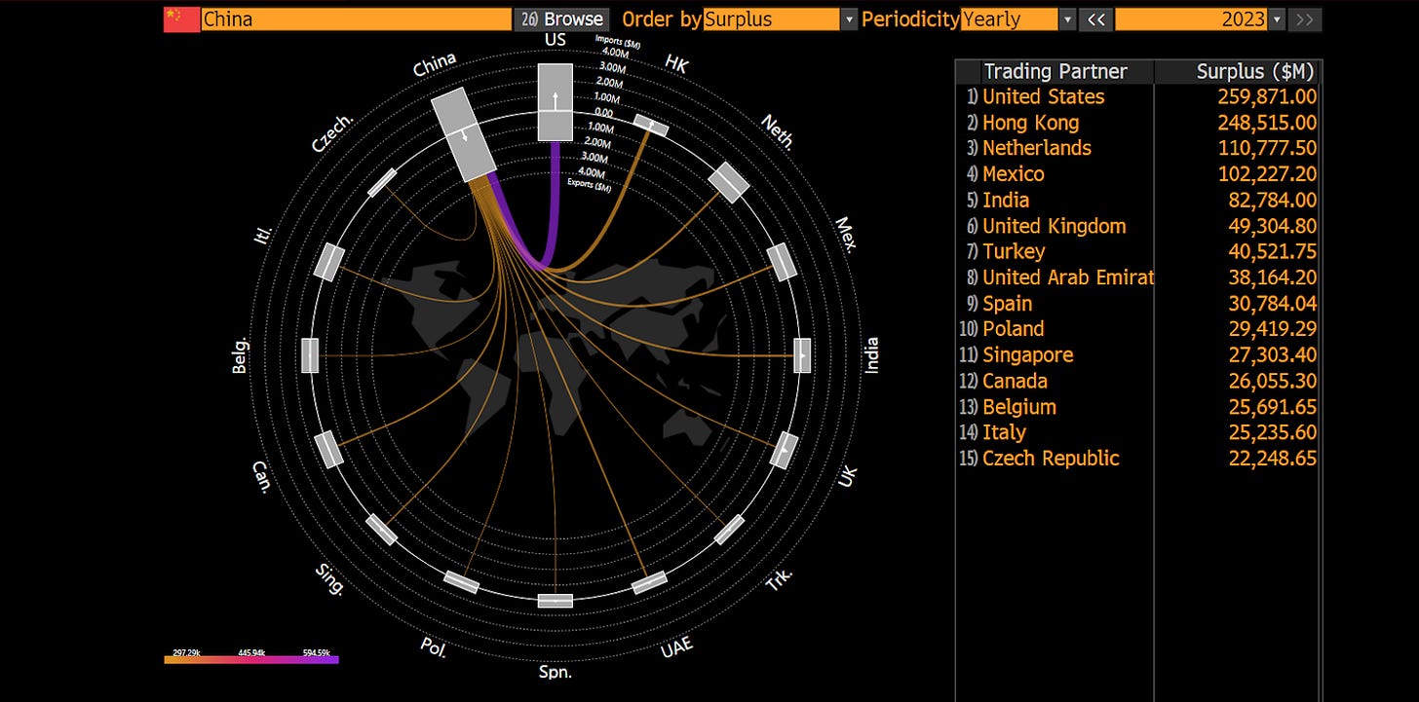Click the Trk. label on chart
Screen dimensions: 1419x702
coord(779,580)
